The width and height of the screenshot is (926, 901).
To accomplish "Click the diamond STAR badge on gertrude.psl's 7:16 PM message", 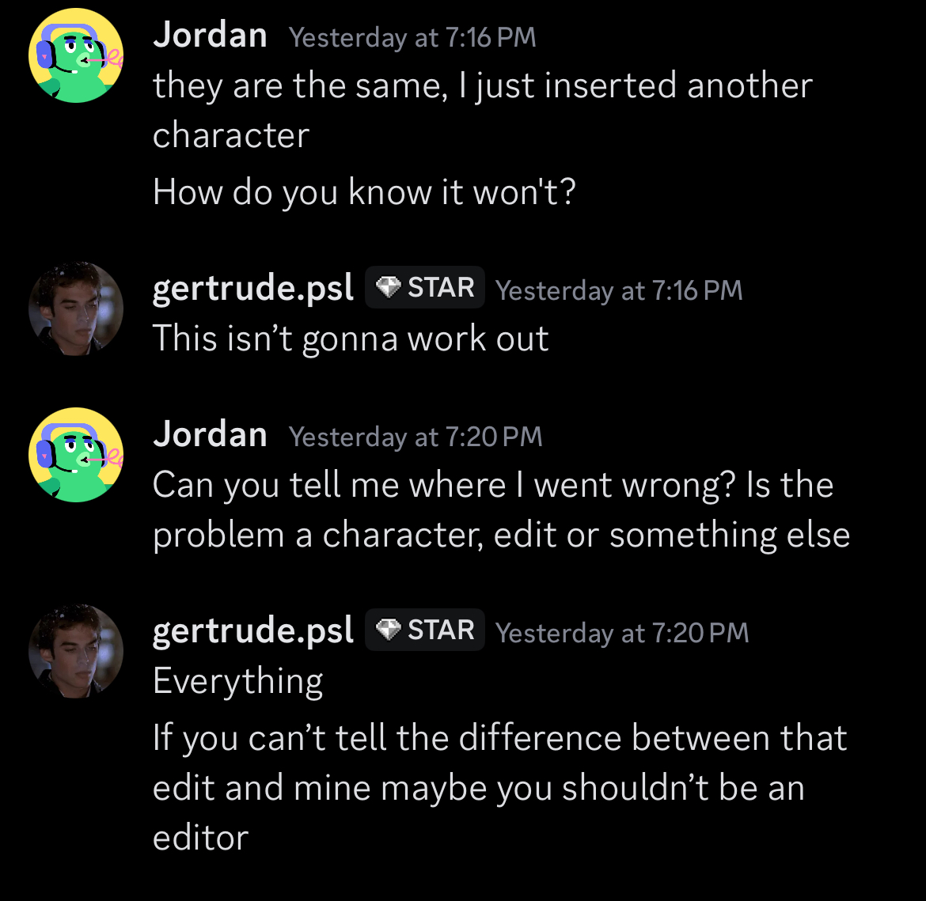I will tap(425, 287).
